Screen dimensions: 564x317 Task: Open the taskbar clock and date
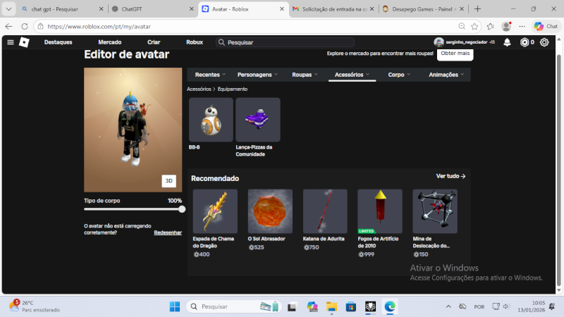pos(532,306)
